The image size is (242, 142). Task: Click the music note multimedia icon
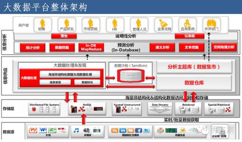(x=76, y=130)
